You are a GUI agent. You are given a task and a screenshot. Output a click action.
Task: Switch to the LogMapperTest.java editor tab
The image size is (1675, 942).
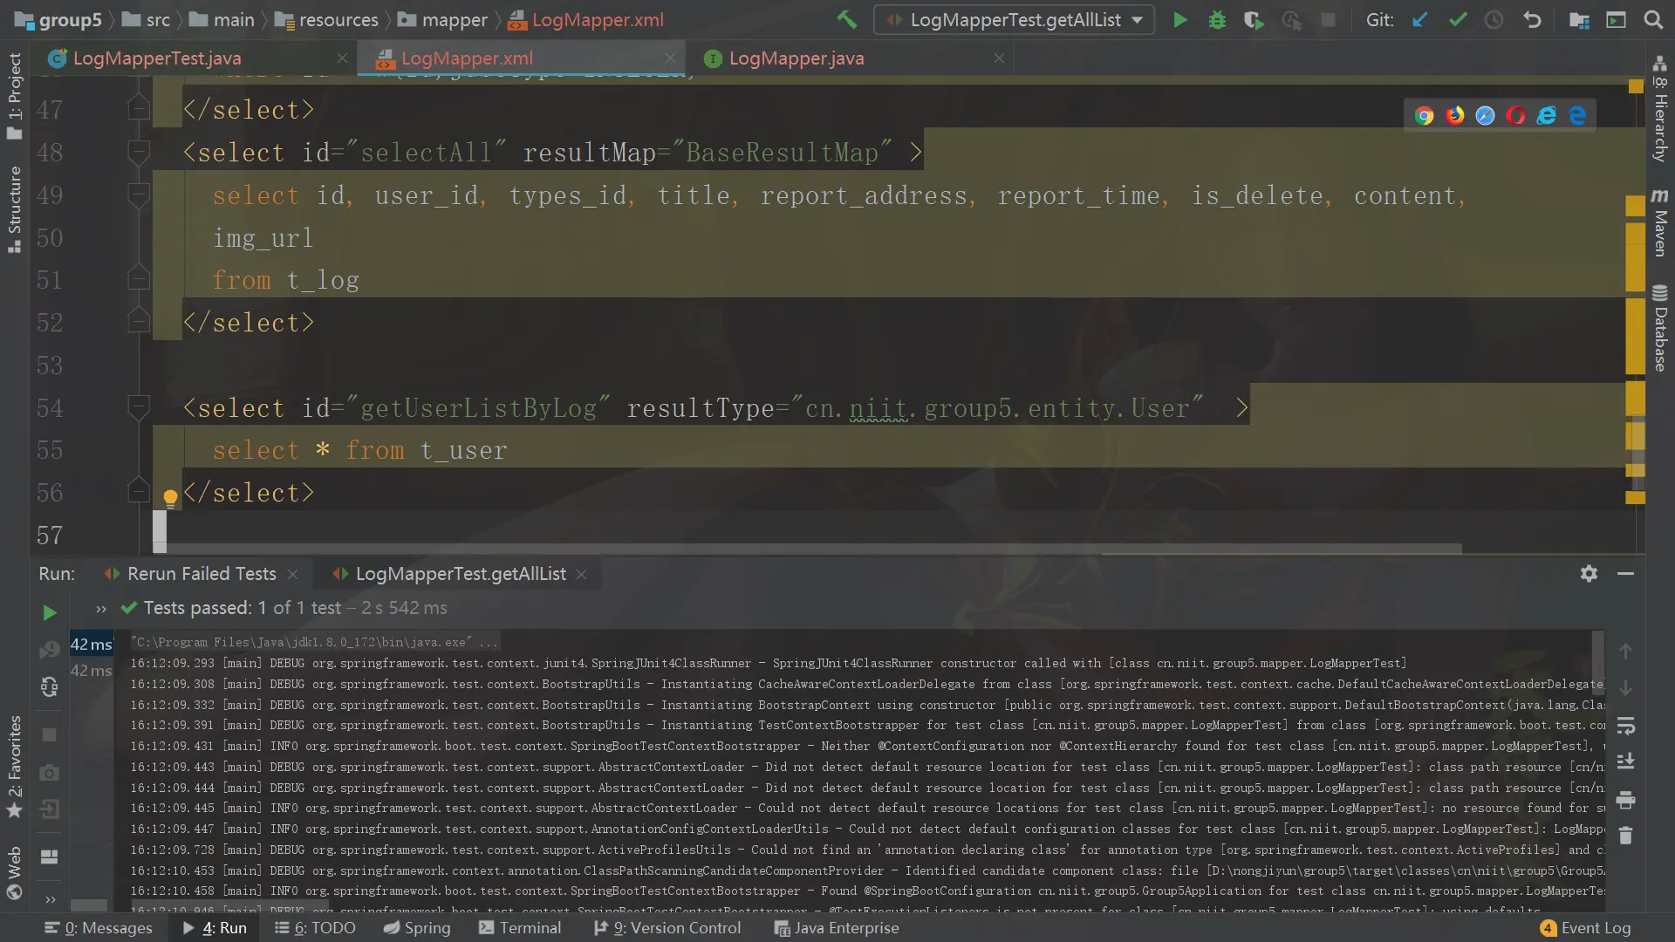point(157,58)
